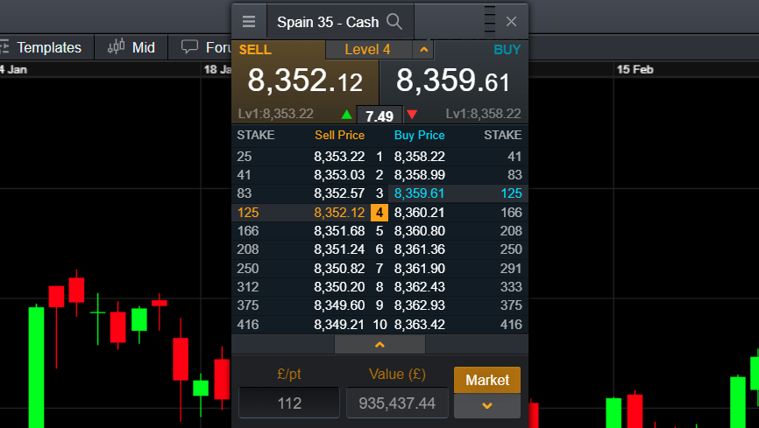Image resolution: width=759 pixels, height=428 pixels.
Task: Toggle Mid price chart option
Action: point(131,47)
